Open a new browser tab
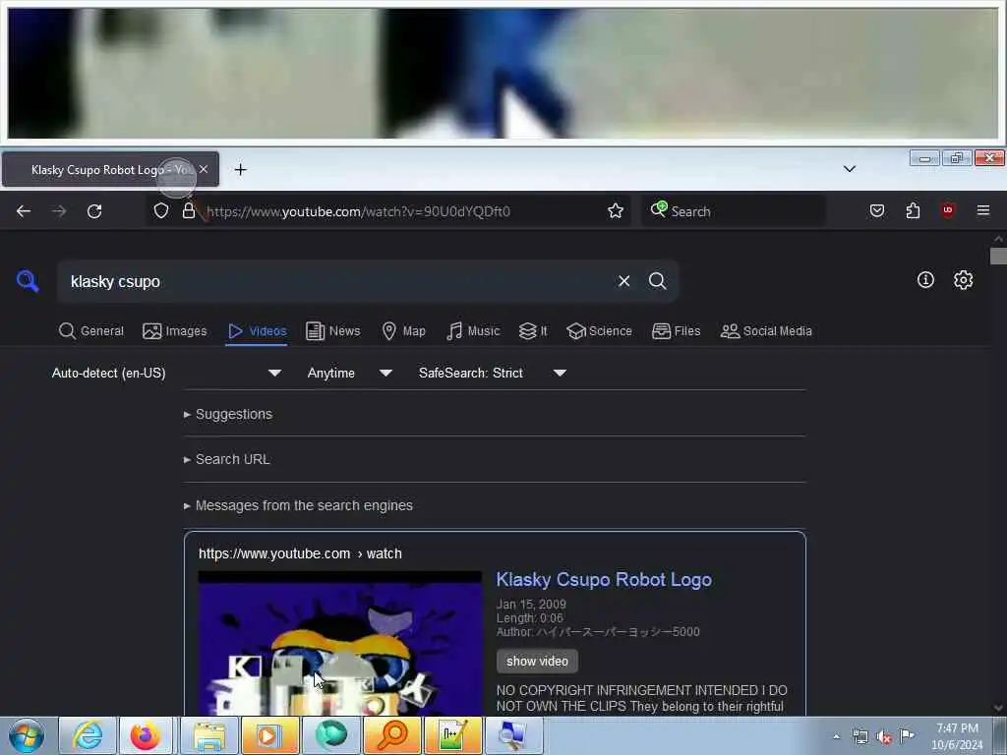 coord(240,169)
